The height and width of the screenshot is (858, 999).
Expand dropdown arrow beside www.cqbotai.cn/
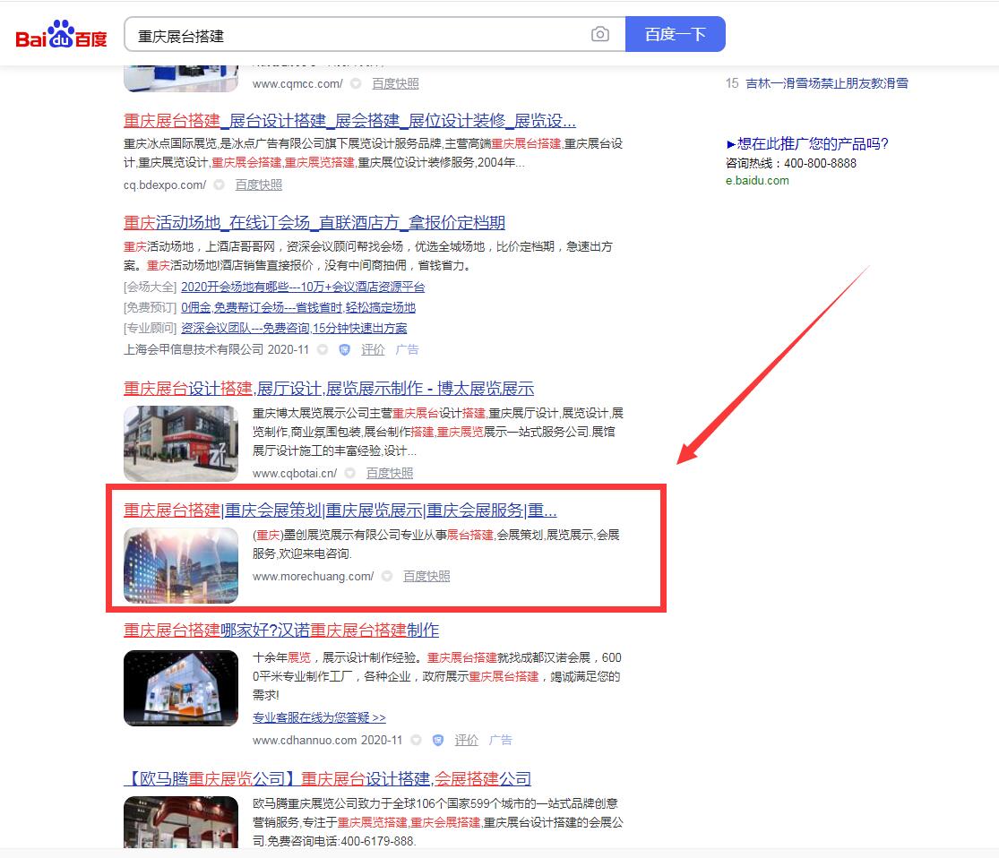(350, 474)
